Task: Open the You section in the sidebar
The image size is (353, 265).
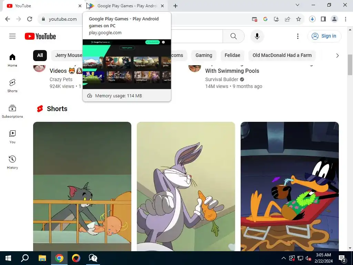Action: tap(12, 137)
